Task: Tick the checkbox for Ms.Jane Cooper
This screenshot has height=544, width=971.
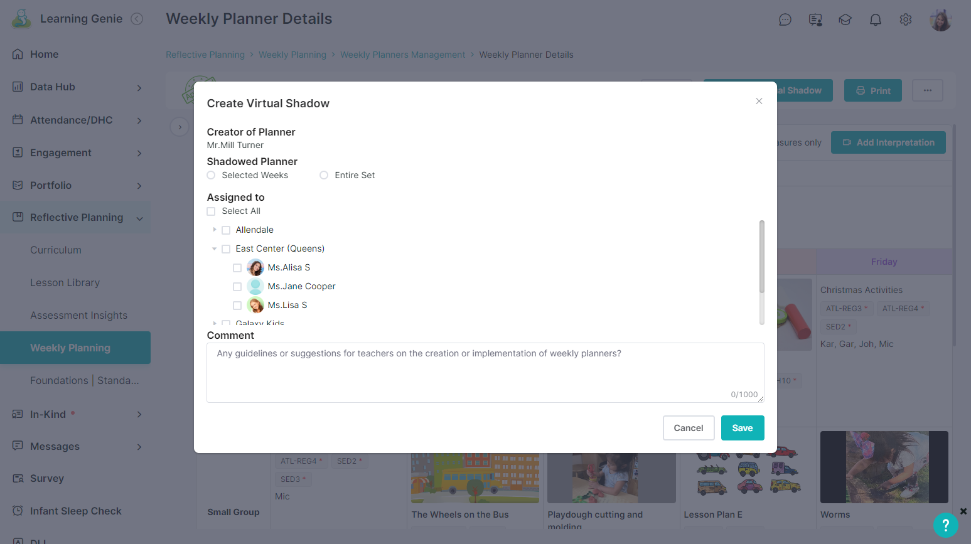Action: 237,287
